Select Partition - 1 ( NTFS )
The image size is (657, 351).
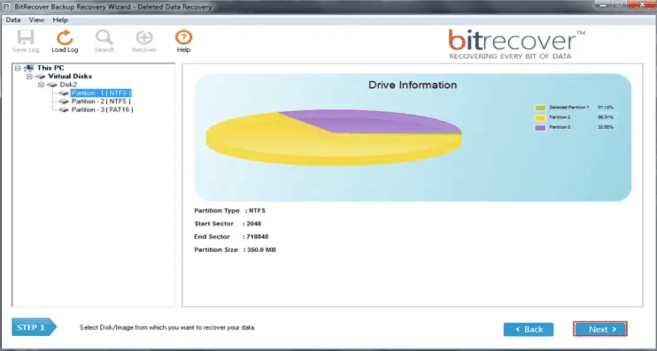101,93
